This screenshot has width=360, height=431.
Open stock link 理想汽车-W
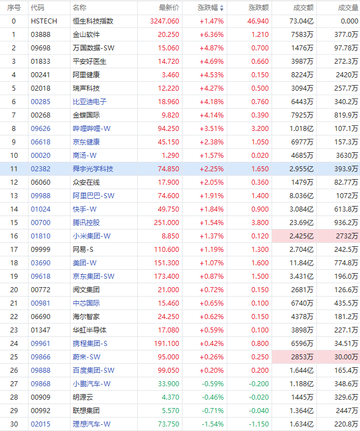[92, 424]
